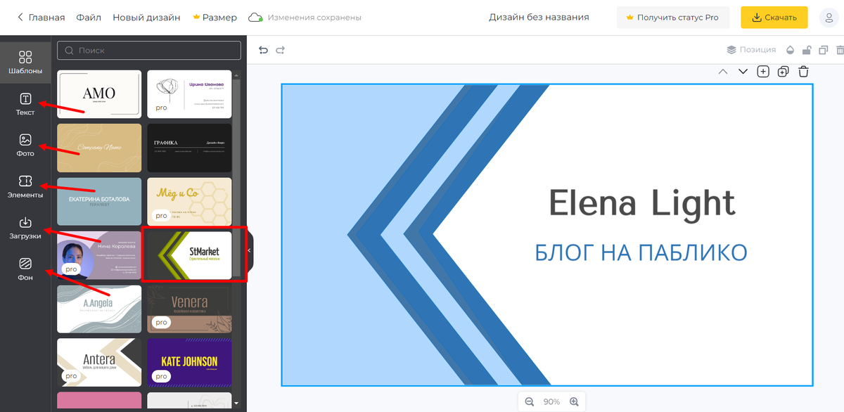
Task: Open the Новый дизайн menu
Action: click(x=146, y=17)
